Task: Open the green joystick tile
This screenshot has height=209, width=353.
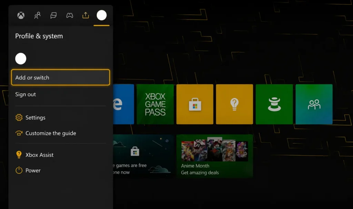Action: click(274, 104)
